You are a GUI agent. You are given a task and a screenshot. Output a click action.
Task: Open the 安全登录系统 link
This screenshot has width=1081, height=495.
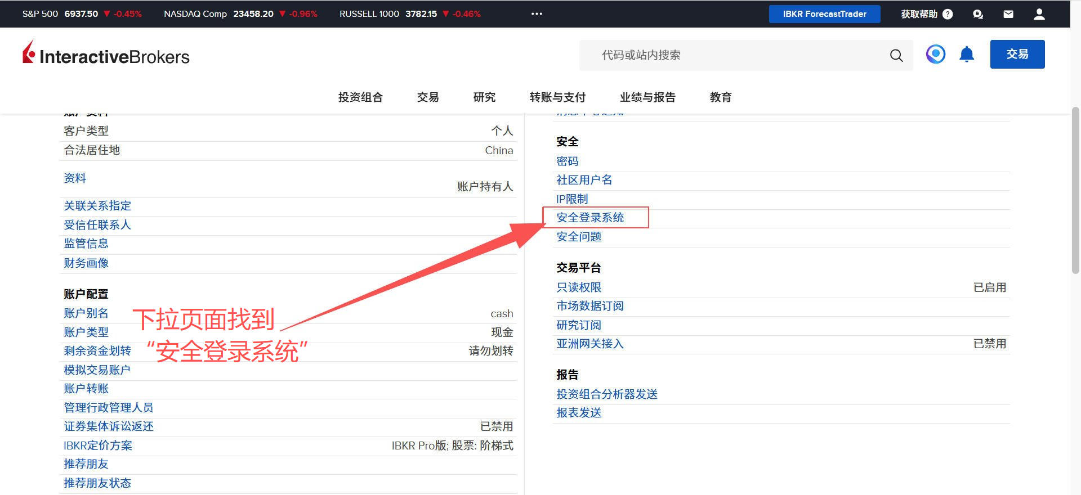click(x=590, y=218)
